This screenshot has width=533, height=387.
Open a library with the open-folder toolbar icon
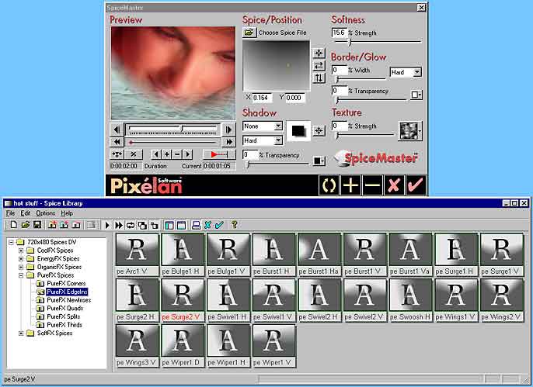(26, 225)
